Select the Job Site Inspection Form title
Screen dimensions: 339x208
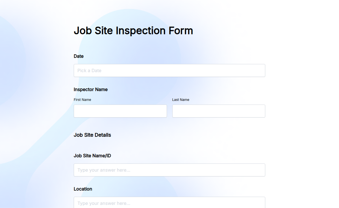(133, 30)
